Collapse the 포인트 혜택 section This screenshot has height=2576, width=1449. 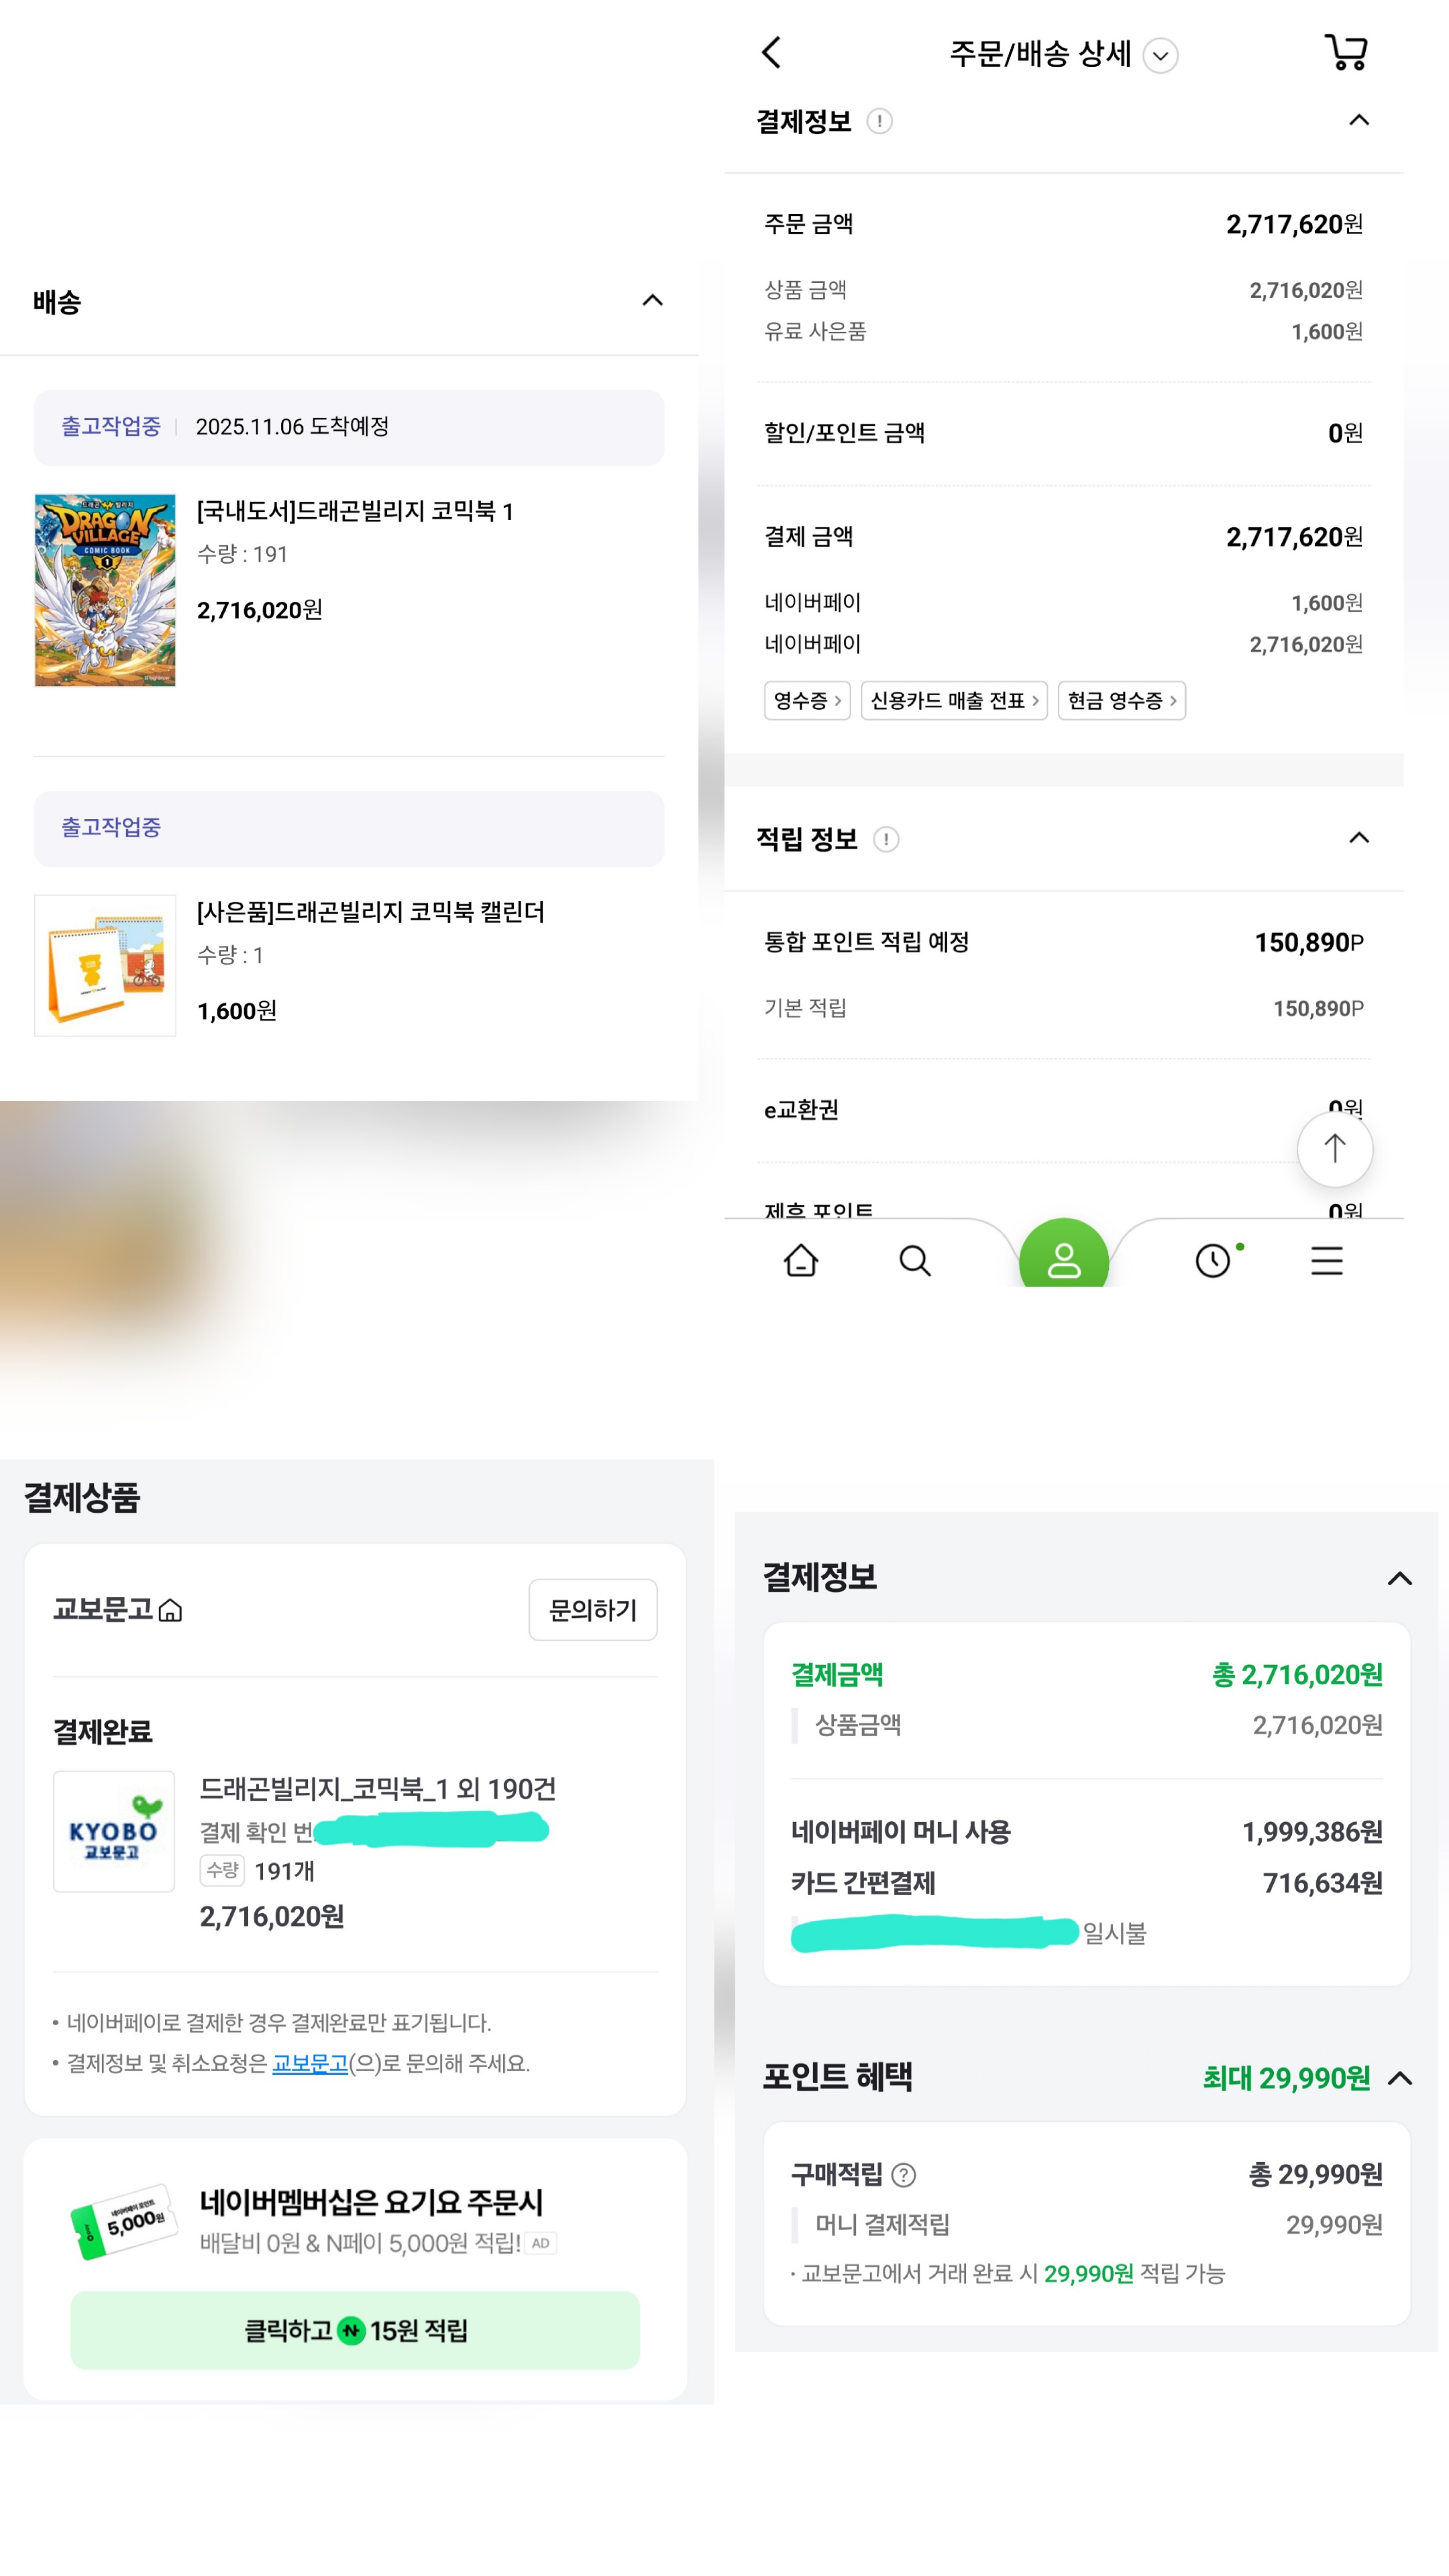[x=1400, y=2078]
